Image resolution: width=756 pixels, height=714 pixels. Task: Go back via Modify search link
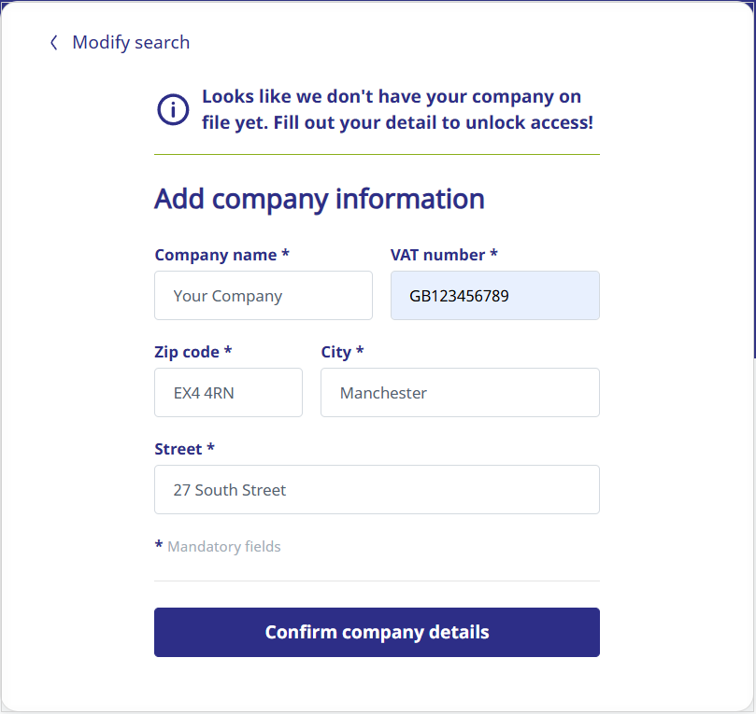tap(130, 42)
